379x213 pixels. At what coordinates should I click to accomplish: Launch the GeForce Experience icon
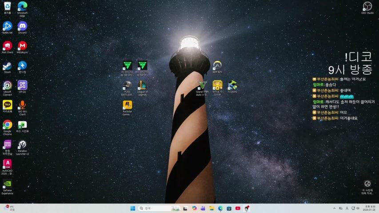click(7, 184)
